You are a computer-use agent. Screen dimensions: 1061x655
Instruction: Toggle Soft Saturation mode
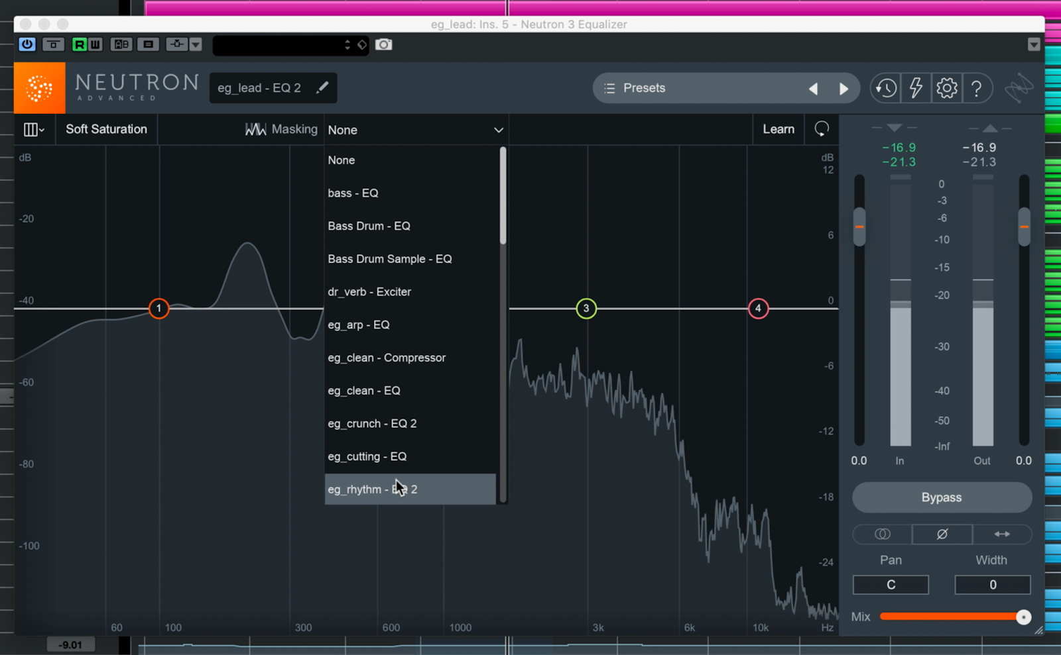coord(107,129)
